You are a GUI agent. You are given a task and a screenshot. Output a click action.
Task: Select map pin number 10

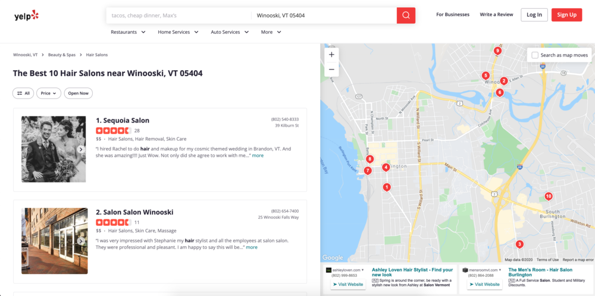click(549, 197)
